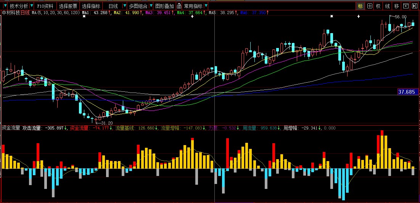Open F10资料 company info
Screen dimensions: 420x203
[x=45, y=6]
